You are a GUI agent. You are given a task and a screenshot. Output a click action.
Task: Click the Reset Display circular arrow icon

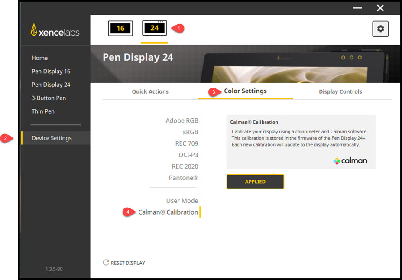pyautogui.click(x=106, y=262)
